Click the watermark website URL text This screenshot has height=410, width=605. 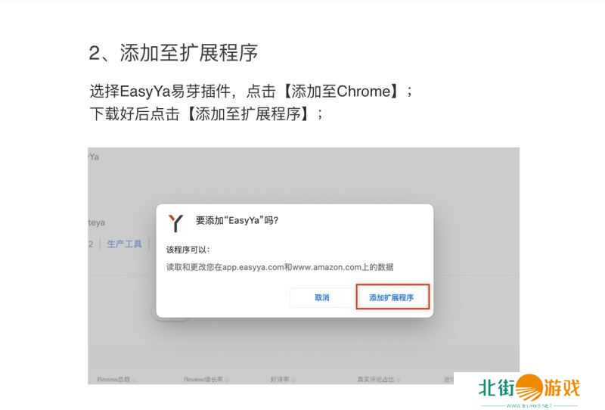tap(529, 405)
